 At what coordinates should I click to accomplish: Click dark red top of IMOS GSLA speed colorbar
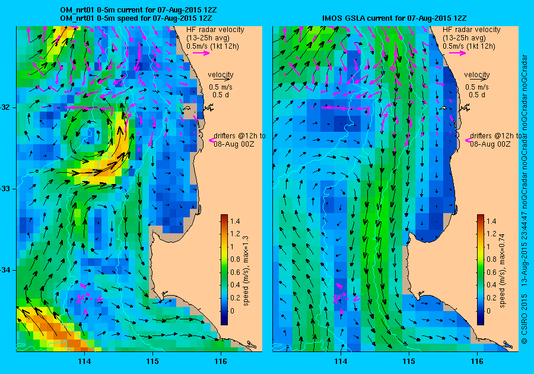coord(481,217)
